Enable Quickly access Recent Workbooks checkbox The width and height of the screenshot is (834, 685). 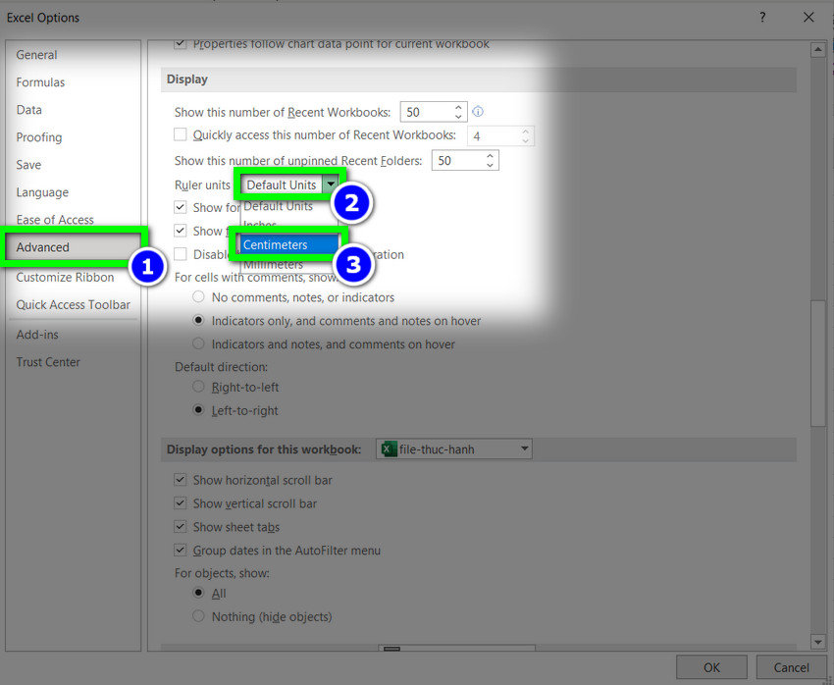coord(181,135)
